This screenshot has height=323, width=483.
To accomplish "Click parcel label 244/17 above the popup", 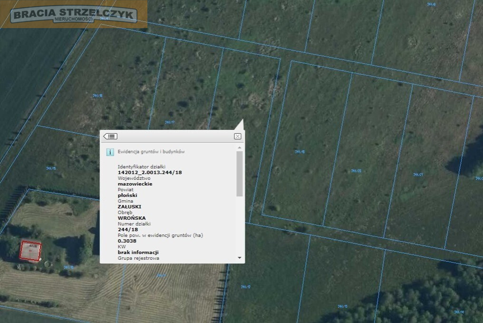I will [x=170, y=122].
